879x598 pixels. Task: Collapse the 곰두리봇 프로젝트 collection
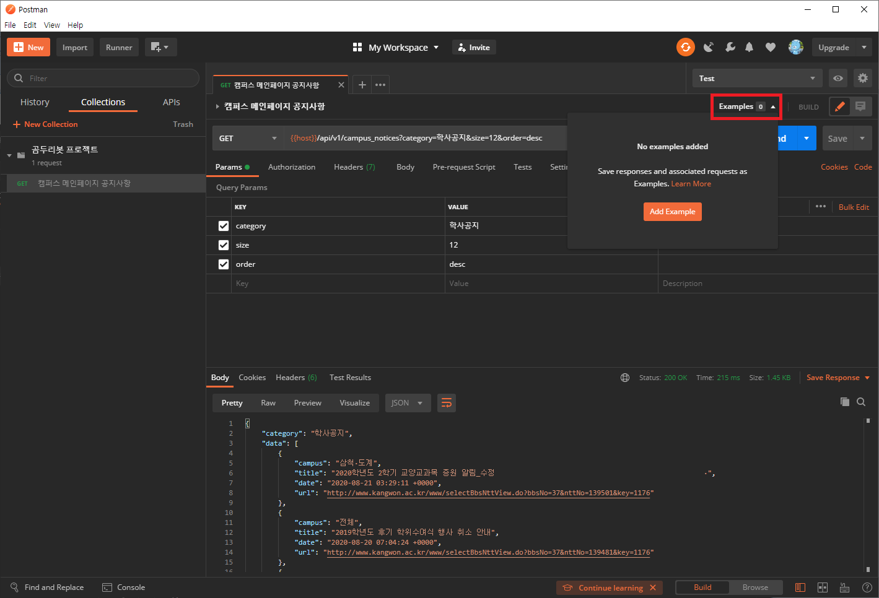pyautogui.click(x=9, y=155)
